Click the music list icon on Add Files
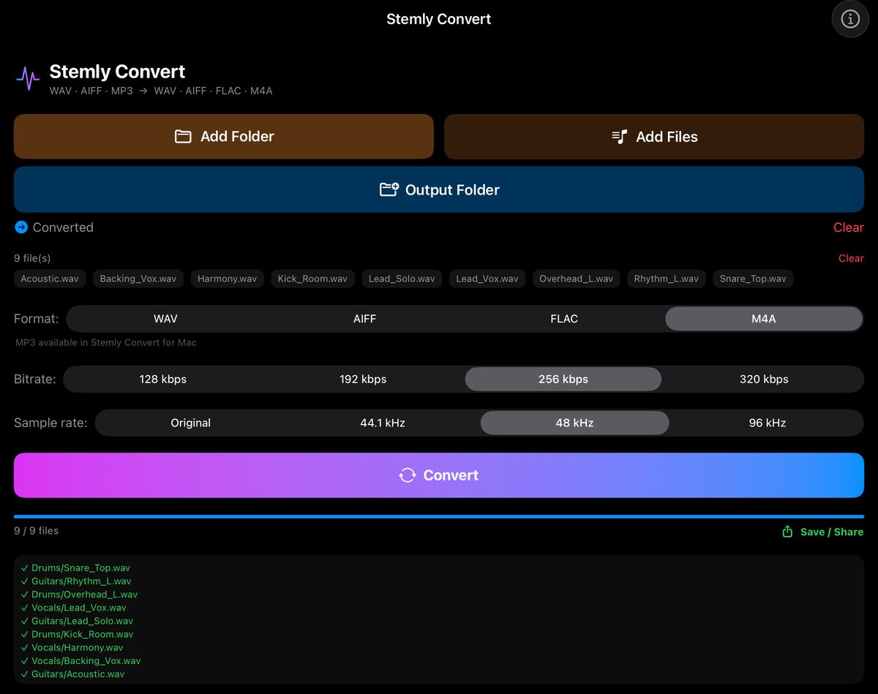Screen dimensions: 878x694 click(620, 137)
